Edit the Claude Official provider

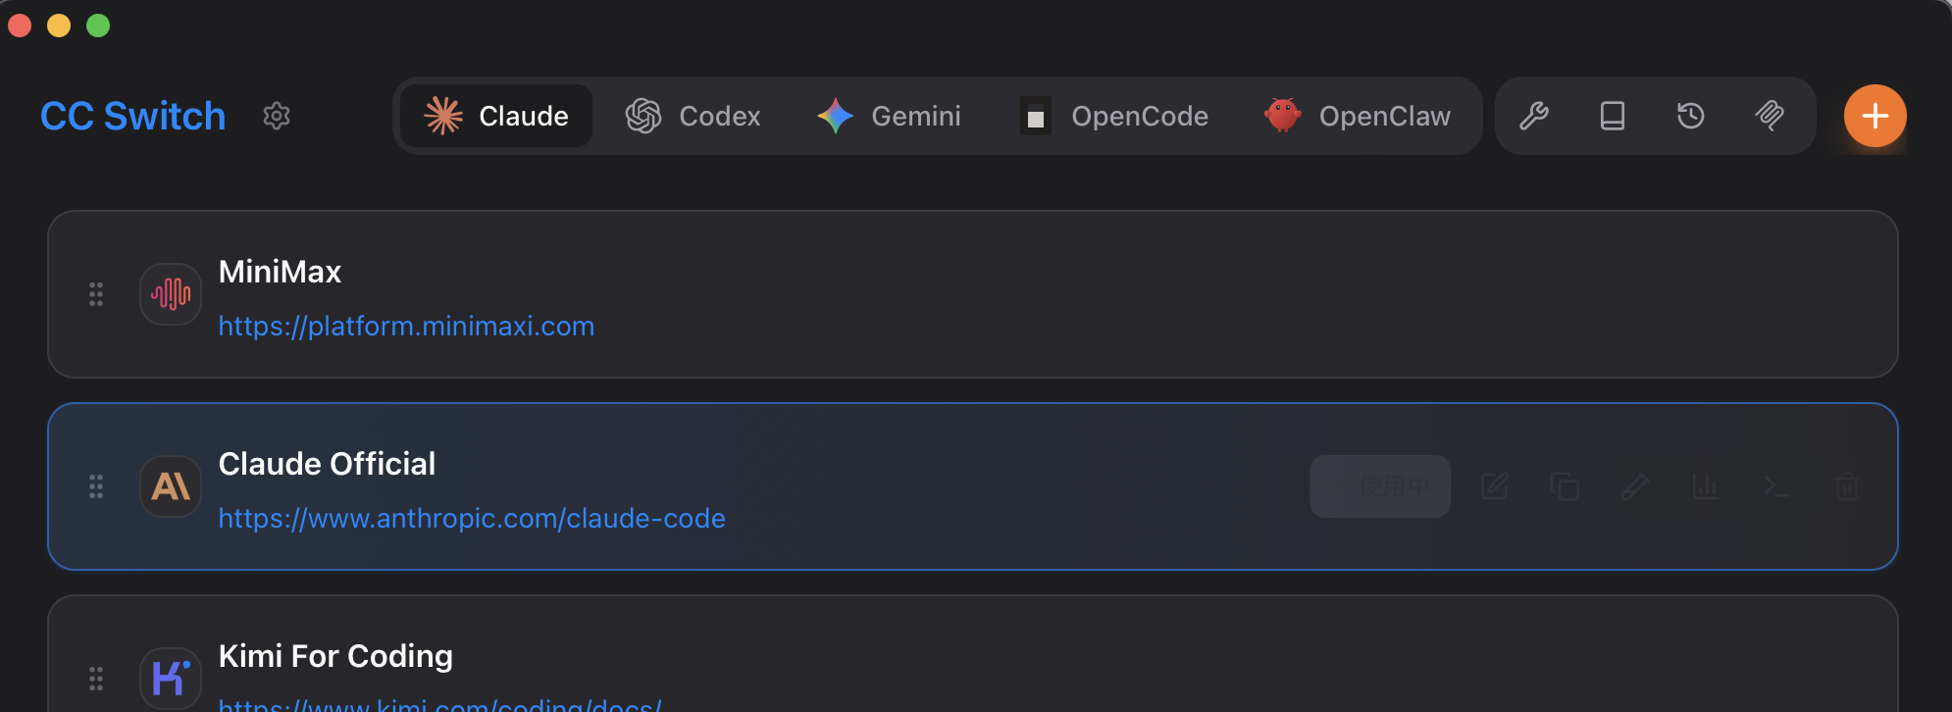pos(1494,486)
